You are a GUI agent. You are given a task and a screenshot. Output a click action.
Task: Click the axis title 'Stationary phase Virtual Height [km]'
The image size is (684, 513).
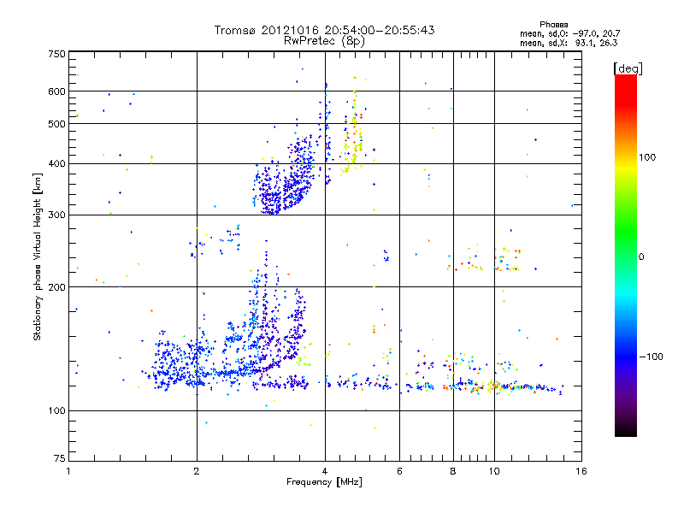tap(38, 256)
